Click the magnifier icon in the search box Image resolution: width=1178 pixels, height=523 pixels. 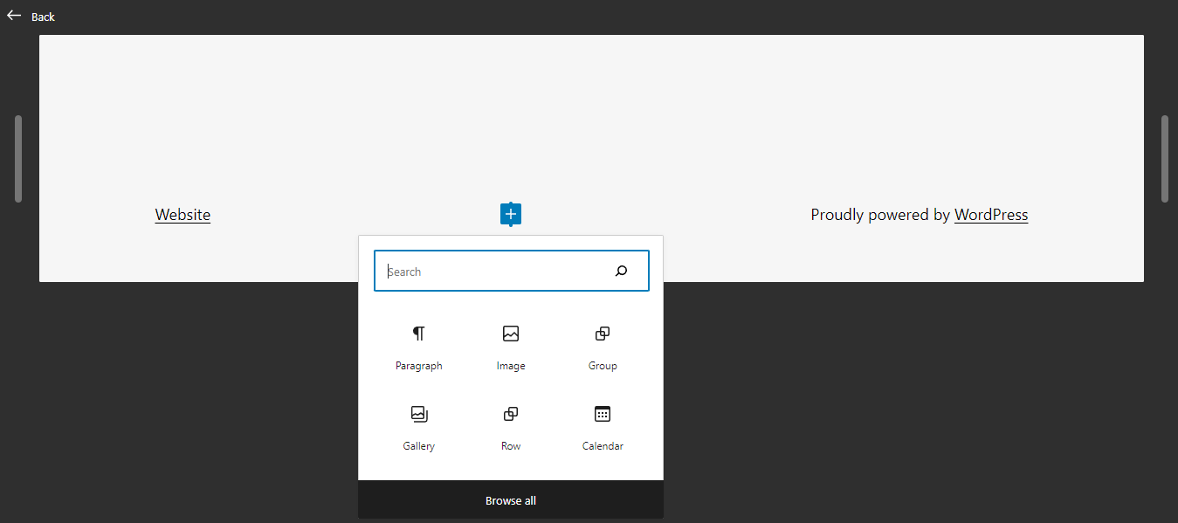[x=621, y=271]
